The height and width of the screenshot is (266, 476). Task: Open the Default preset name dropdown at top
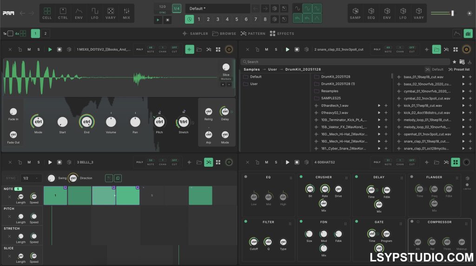217,8
